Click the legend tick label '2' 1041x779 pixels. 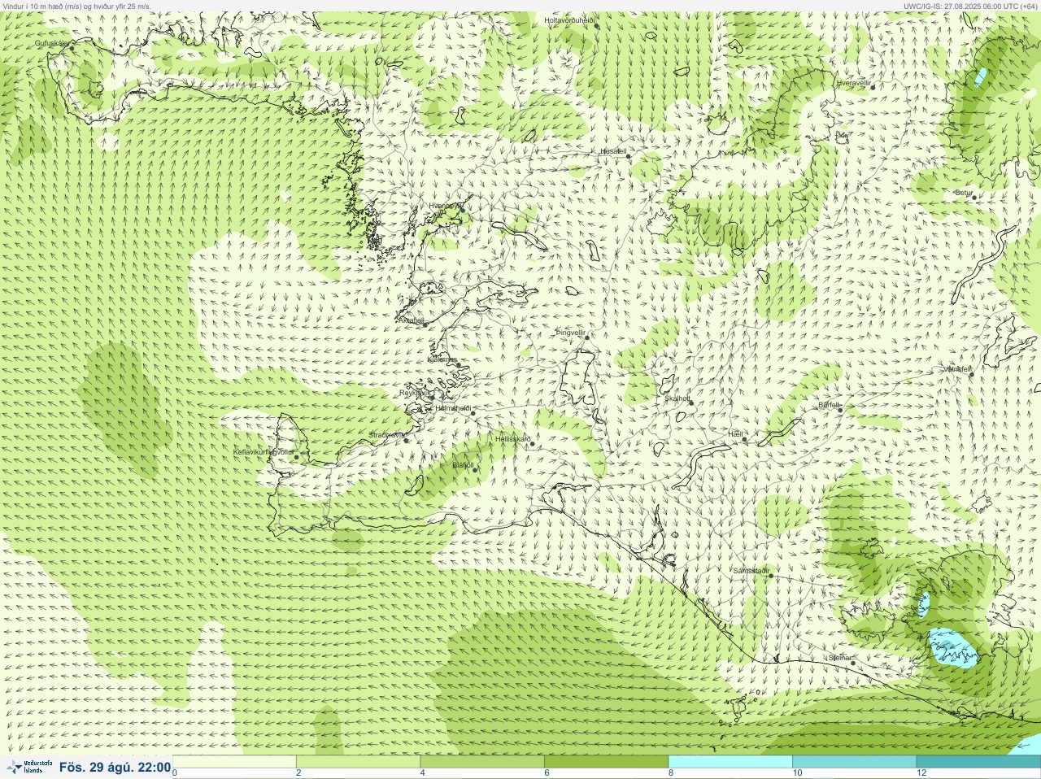pos(298,773)
